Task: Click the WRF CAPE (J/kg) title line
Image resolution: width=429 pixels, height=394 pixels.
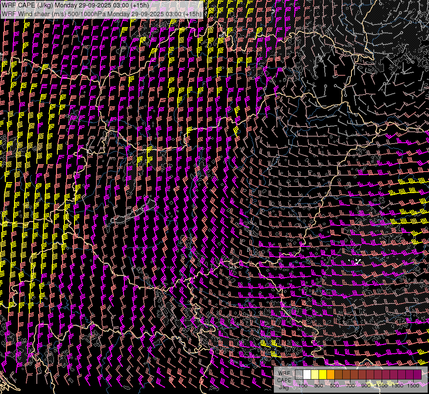Action: (75, 5)
